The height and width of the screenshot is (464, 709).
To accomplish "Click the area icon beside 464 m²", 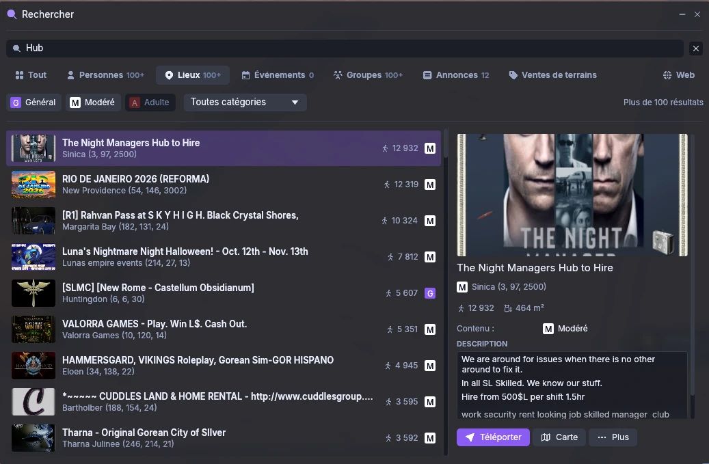I will coord(508,308).
